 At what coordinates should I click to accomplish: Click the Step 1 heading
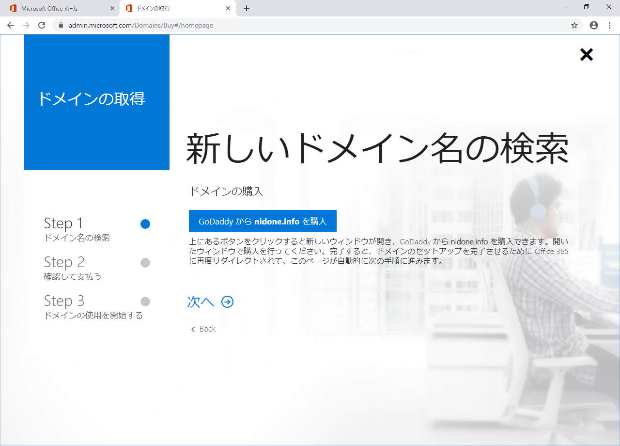(x=63, y=223)
